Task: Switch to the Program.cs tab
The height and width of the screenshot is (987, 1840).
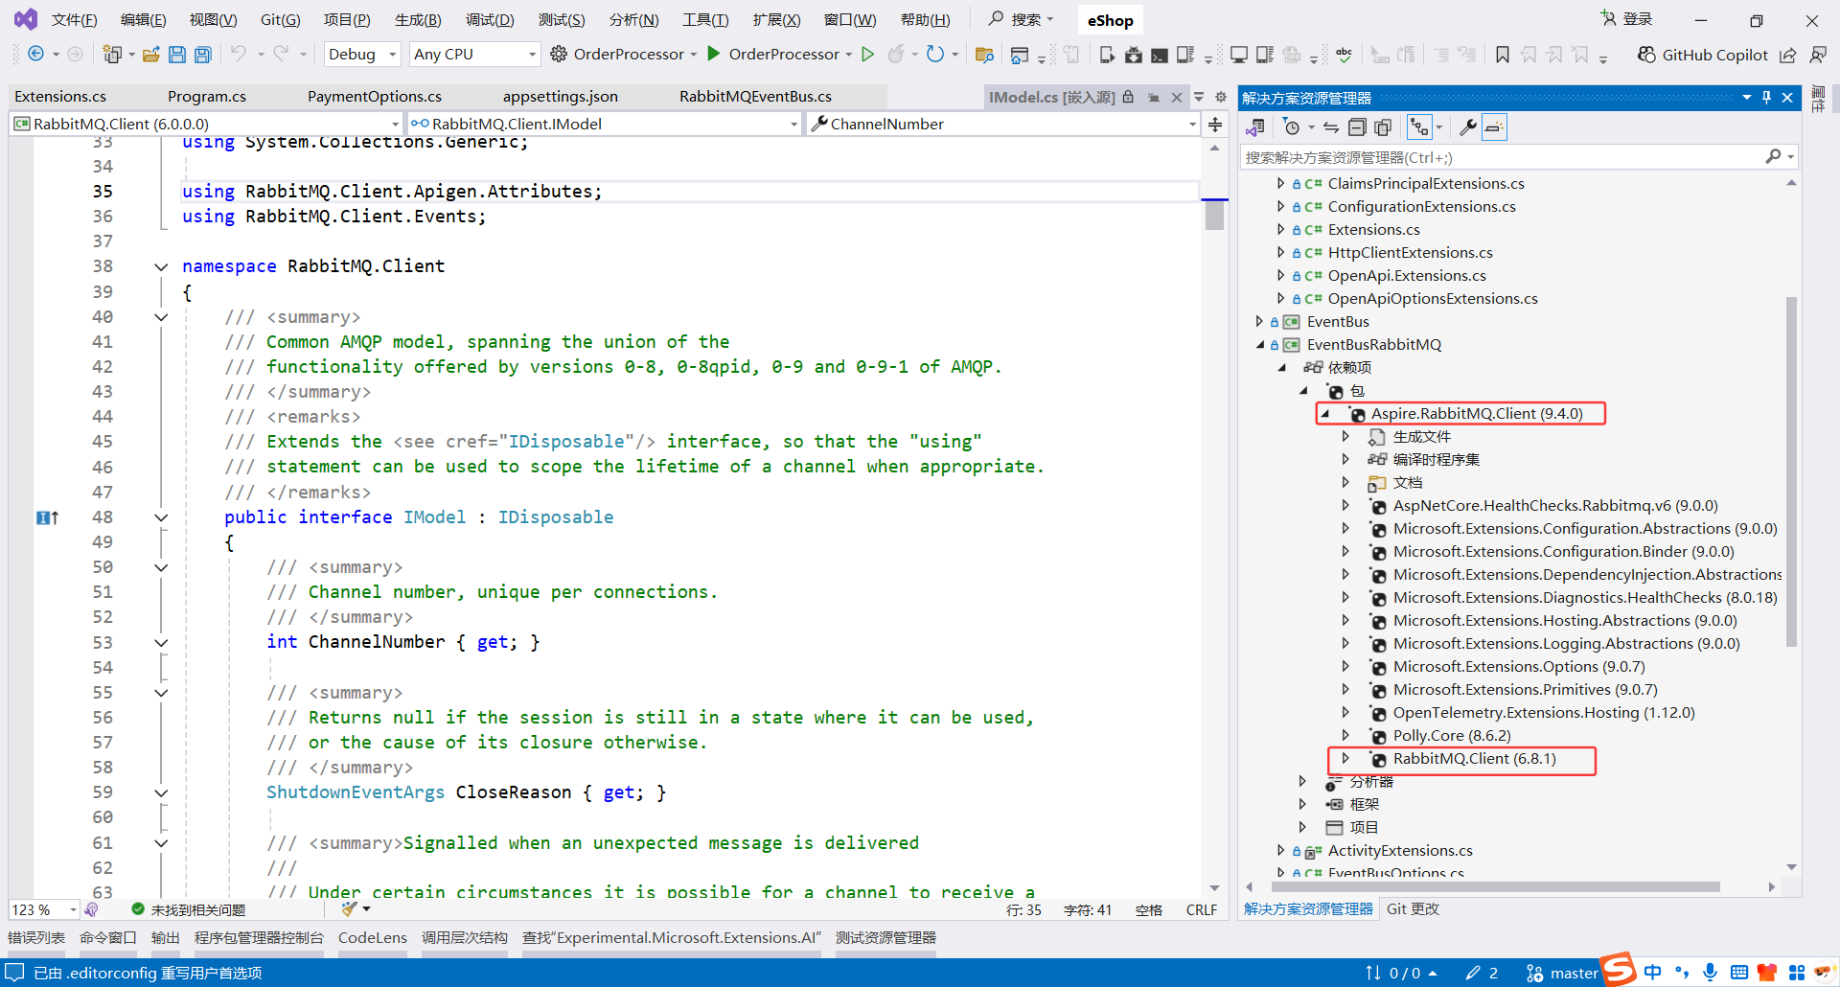Action: point(207,97)
